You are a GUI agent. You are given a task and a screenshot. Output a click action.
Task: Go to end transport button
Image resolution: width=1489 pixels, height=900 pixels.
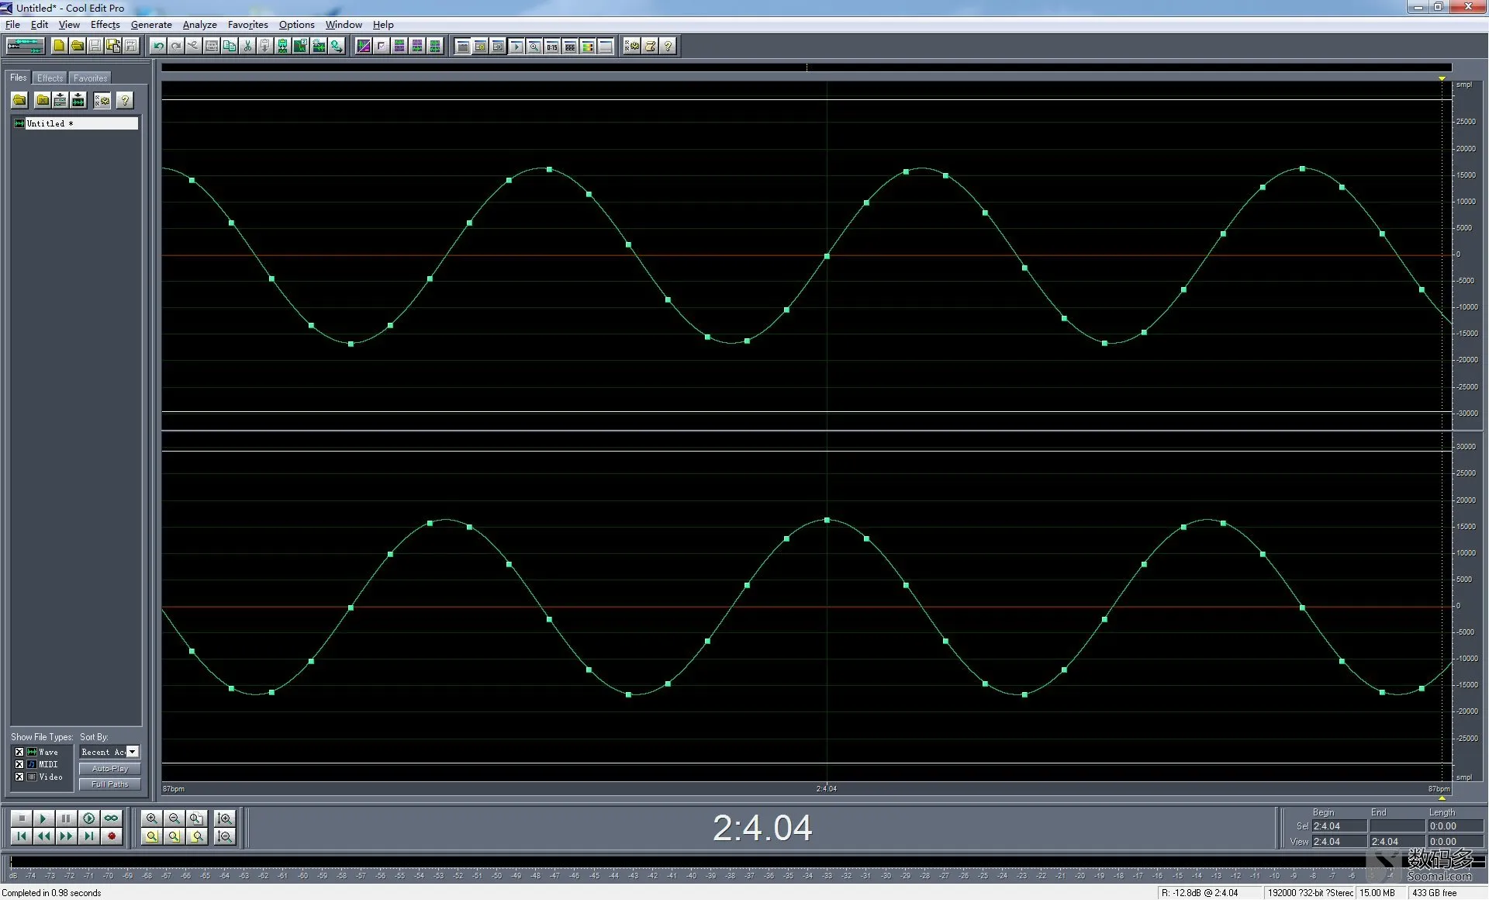89,836
